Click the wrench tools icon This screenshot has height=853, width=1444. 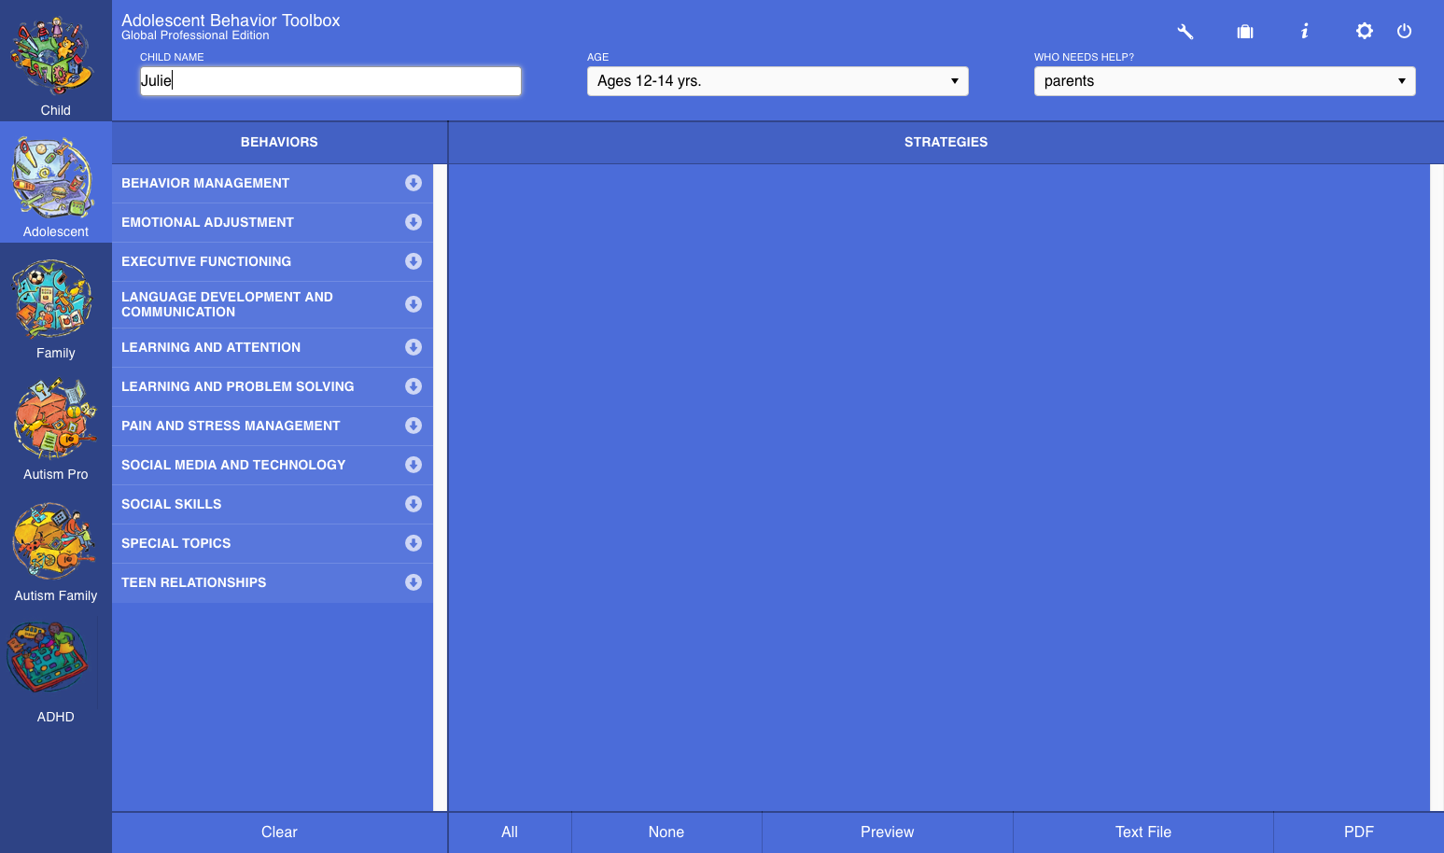coord(1185,32)
